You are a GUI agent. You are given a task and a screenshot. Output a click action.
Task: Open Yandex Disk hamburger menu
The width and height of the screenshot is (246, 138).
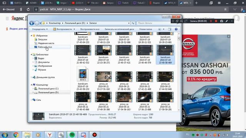[7, 19]
